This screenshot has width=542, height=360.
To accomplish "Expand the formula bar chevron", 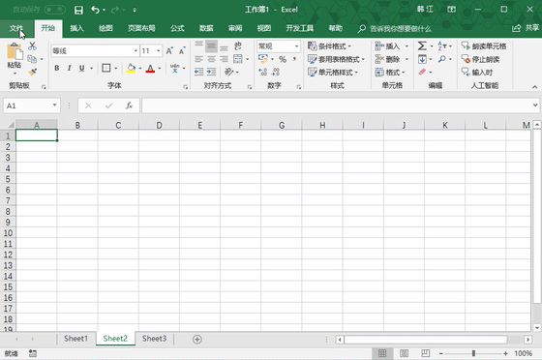I will point(535,105).
